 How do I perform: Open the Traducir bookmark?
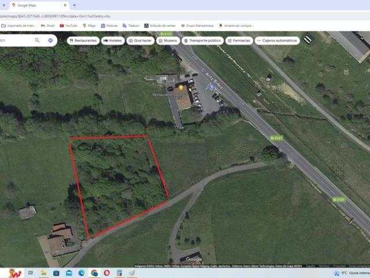(x=131, y=25)
